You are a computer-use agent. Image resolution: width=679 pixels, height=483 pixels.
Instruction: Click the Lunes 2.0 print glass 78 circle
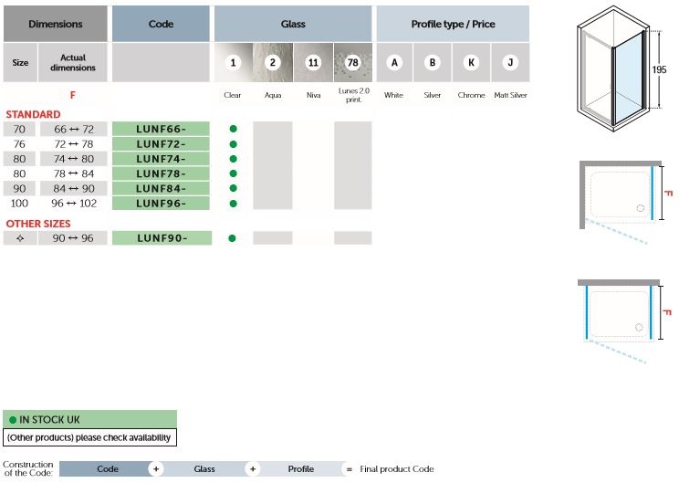click(352, 62)
